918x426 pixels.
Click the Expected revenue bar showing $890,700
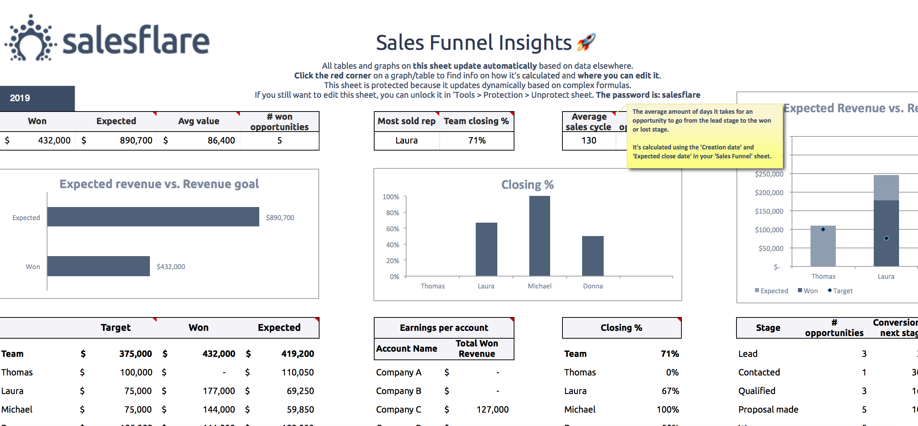[x=153, y=217]
